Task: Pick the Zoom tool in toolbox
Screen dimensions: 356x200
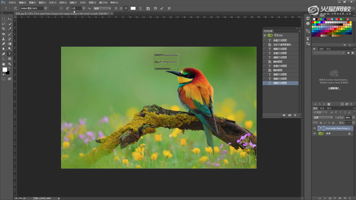Action: pos(9,64)
